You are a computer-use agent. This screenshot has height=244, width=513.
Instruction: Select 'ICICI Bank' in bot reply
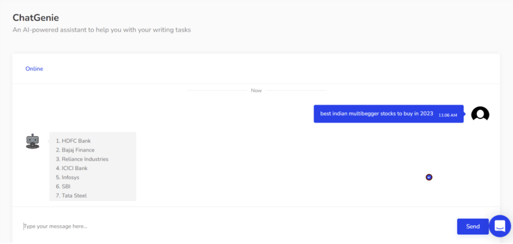point(74,168)
